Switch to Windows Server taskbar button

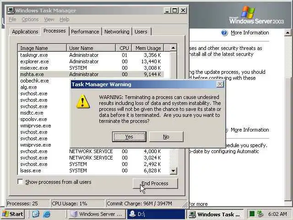(x=97, y=214)
